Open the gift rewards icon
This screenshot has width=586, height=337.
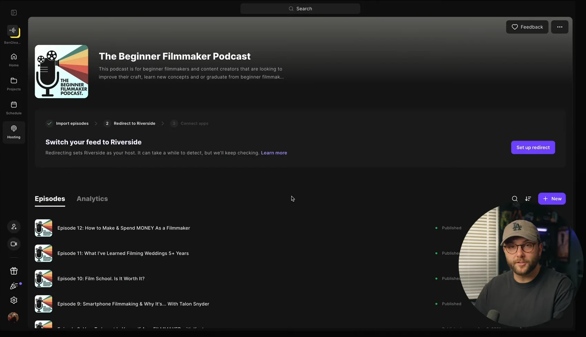tap(14, 271)
